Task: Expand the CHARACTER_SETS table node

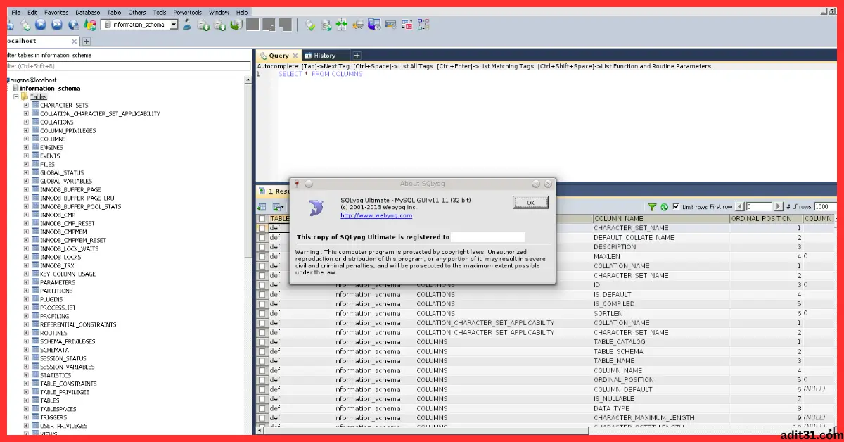Action: (x=26, y=105)
